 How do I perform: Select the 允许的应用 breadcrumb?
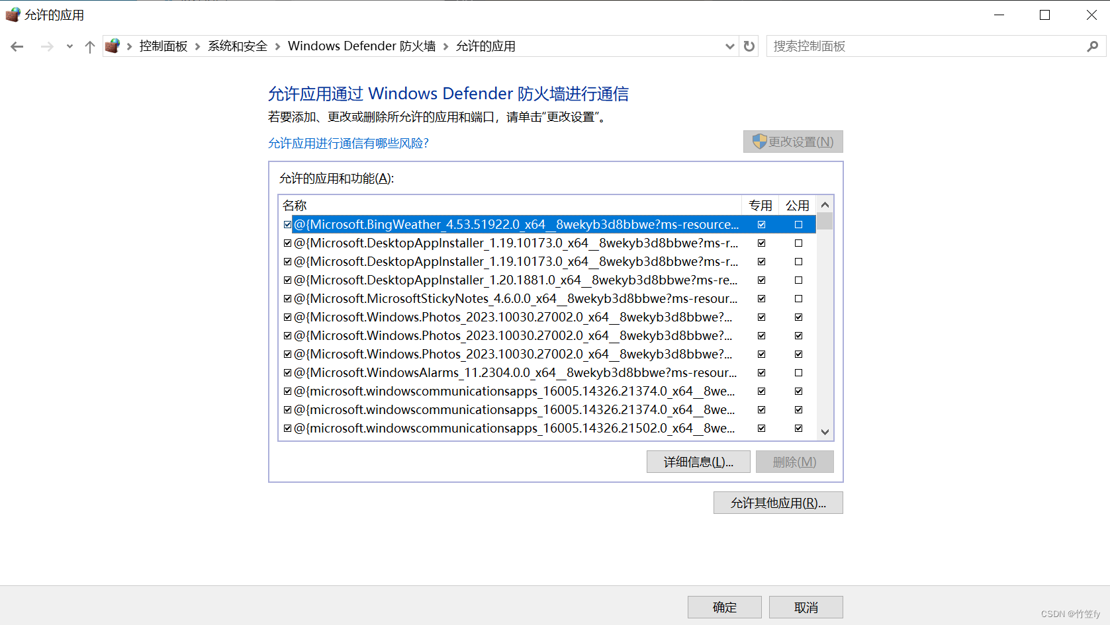[486, 46]
